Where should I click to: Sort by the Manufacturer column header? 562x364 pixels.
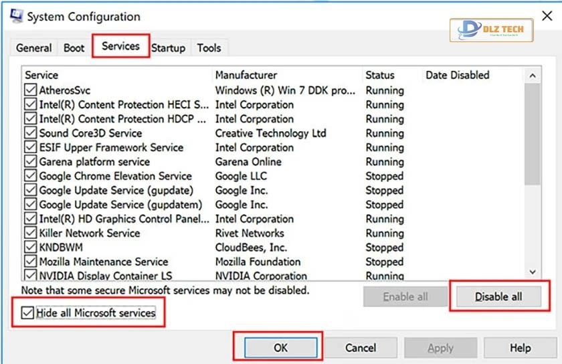point(246,75)
